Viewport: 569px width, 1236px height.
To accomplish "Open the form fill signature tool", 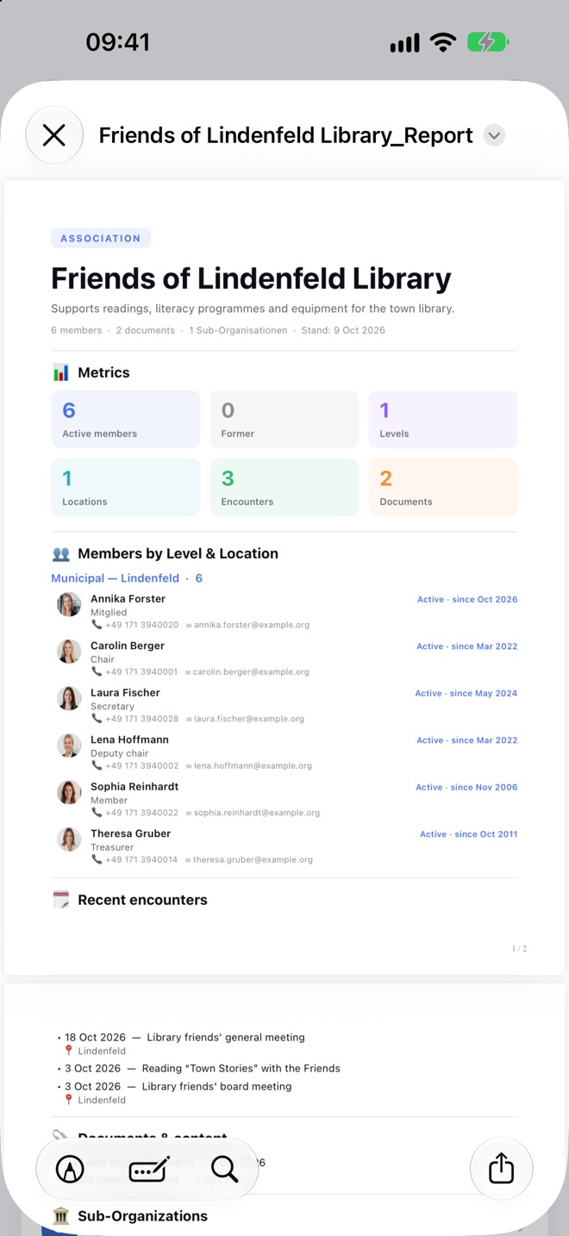I will pyautogui.click(x=148, y=1169).
